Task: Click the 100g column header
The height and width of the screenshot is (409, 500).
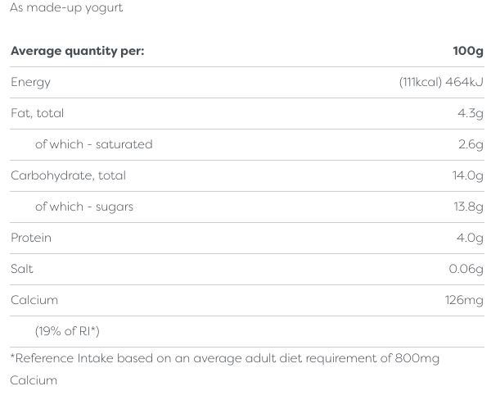Action: (467, 51)
